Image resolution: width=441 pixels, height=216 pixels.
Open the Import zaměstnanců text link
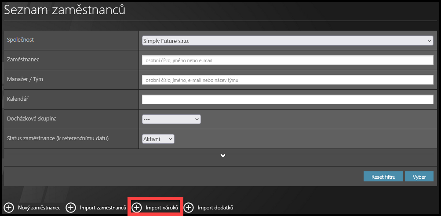[x=103, y=208]
